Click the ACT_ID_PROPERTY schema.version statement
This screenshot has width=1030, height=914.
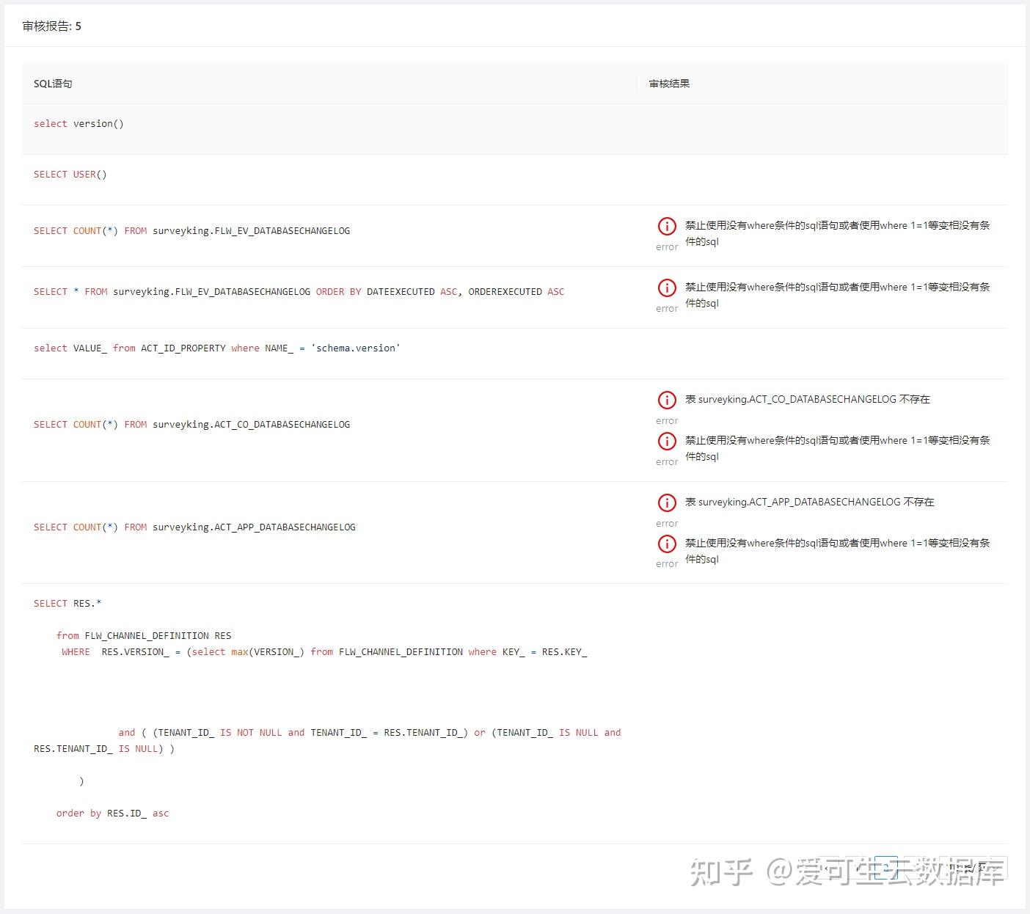[217, 348]
